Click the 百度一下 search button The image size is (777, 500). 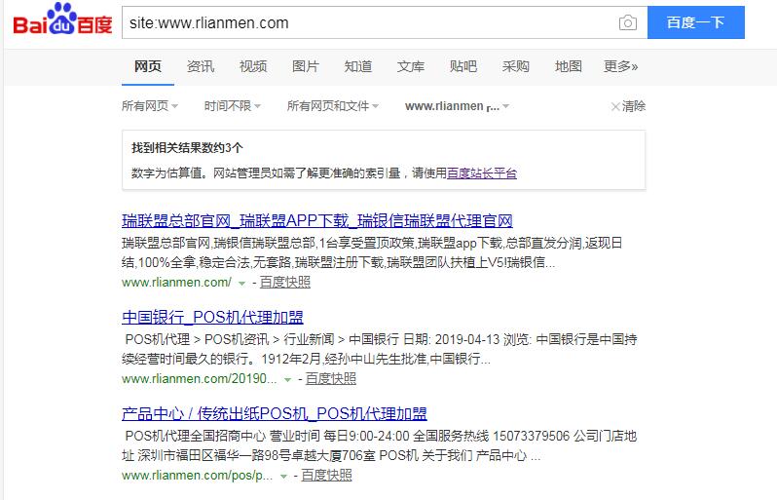pyautogui.click(x=696, y=22)
